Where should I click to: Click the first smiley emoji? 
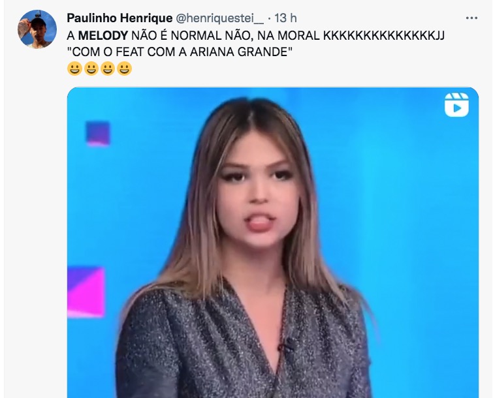click(74, 69)
